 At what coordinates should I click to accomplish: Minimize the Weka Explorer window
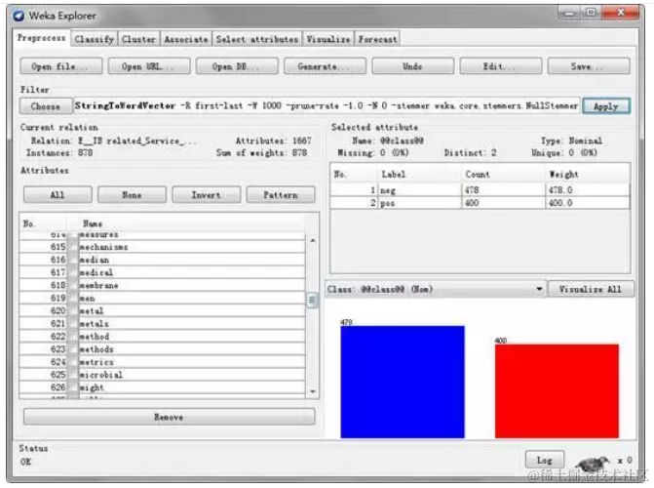click(x=568, y=13)
